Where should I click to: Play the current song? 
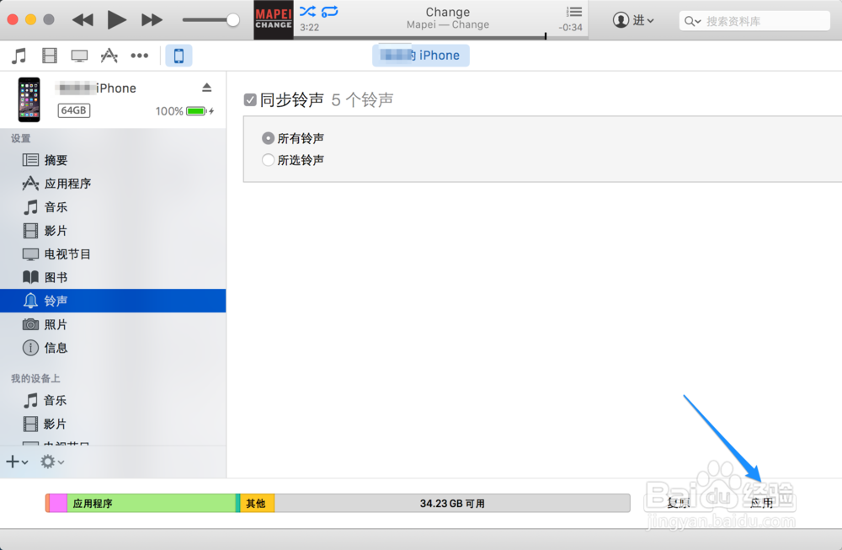[x=116, y=20]
